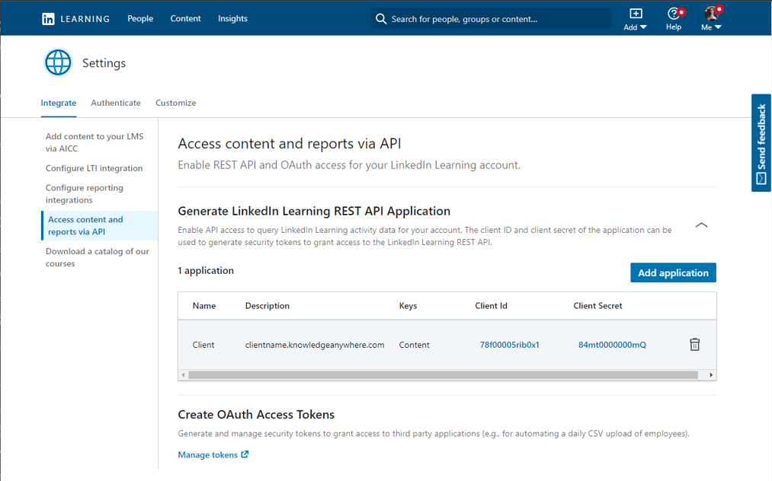The image size is (772, 481).
Task: Click inside the search for people field
Action: (488, 18)
